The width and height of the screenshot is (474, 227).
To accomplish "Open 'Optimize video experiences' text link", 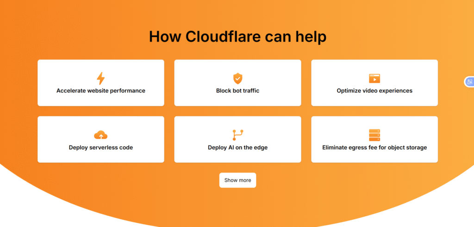I will tap(374, 91).
